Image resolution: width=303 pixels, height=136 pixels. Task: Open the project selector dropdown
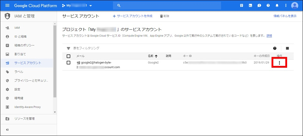coord(77,6)
